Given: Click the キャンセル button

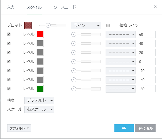Looking at the screenshot, I should (145, 128).
